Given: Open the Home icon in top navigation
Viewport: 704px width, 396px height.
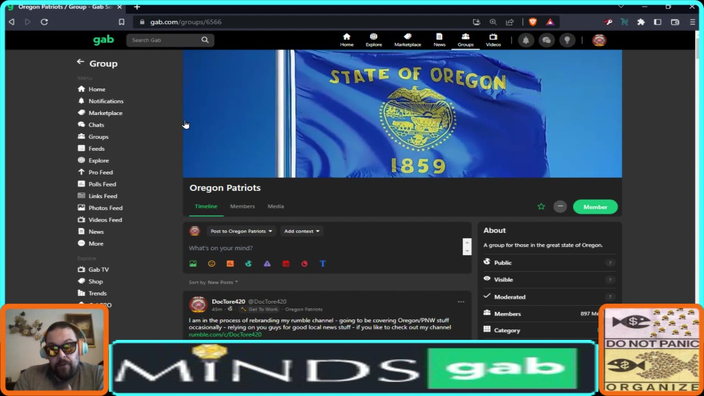Looking at the screenshot, I should (346, 40).
